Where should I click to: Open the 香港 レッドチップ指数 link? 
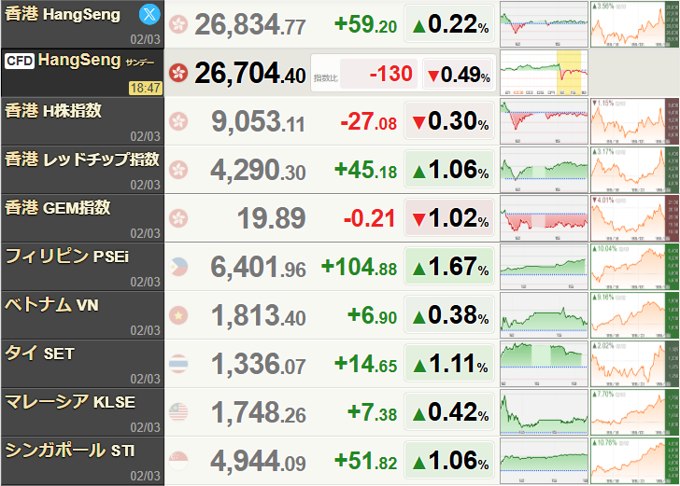[x=82, y=160]
